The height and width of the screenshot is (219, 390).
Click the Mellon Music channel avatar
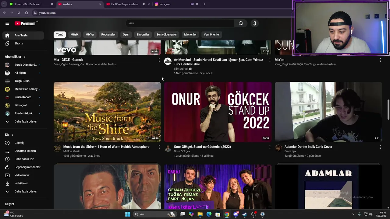57,148
